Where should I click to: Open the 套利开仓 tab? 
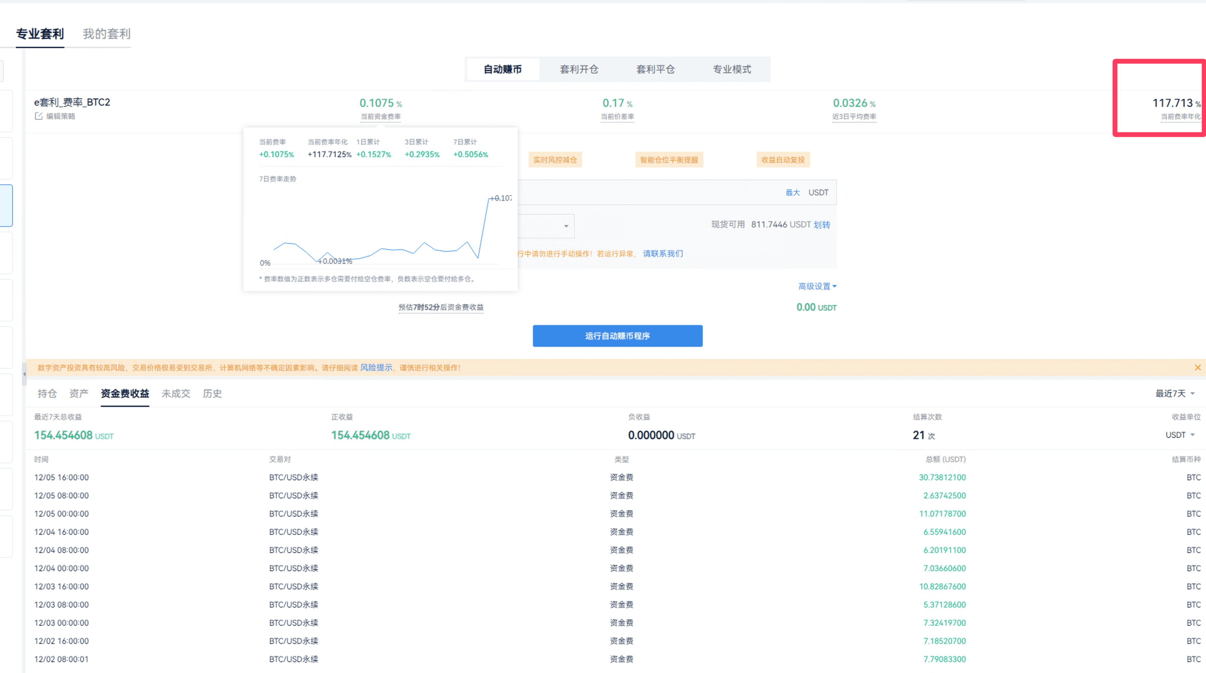pos(579,69)
